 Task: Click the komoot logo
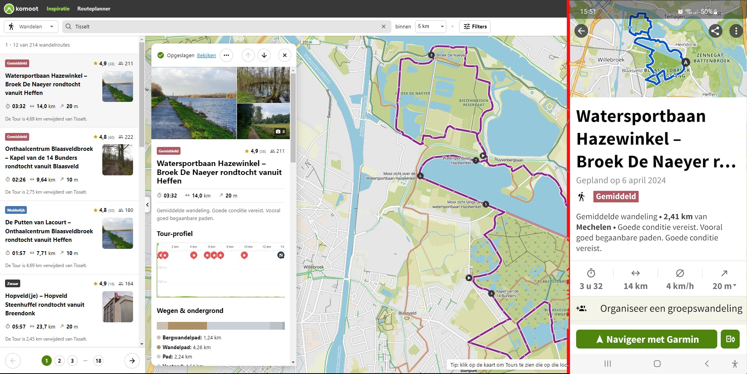[21, 9]
